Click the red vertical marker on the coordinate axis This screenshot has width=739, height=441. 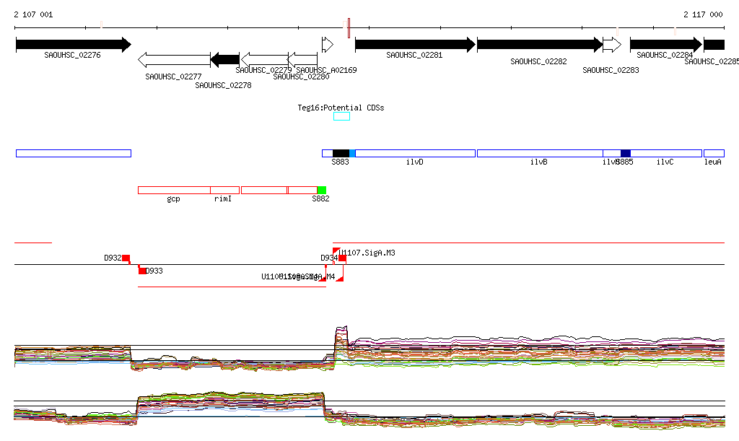349,28
